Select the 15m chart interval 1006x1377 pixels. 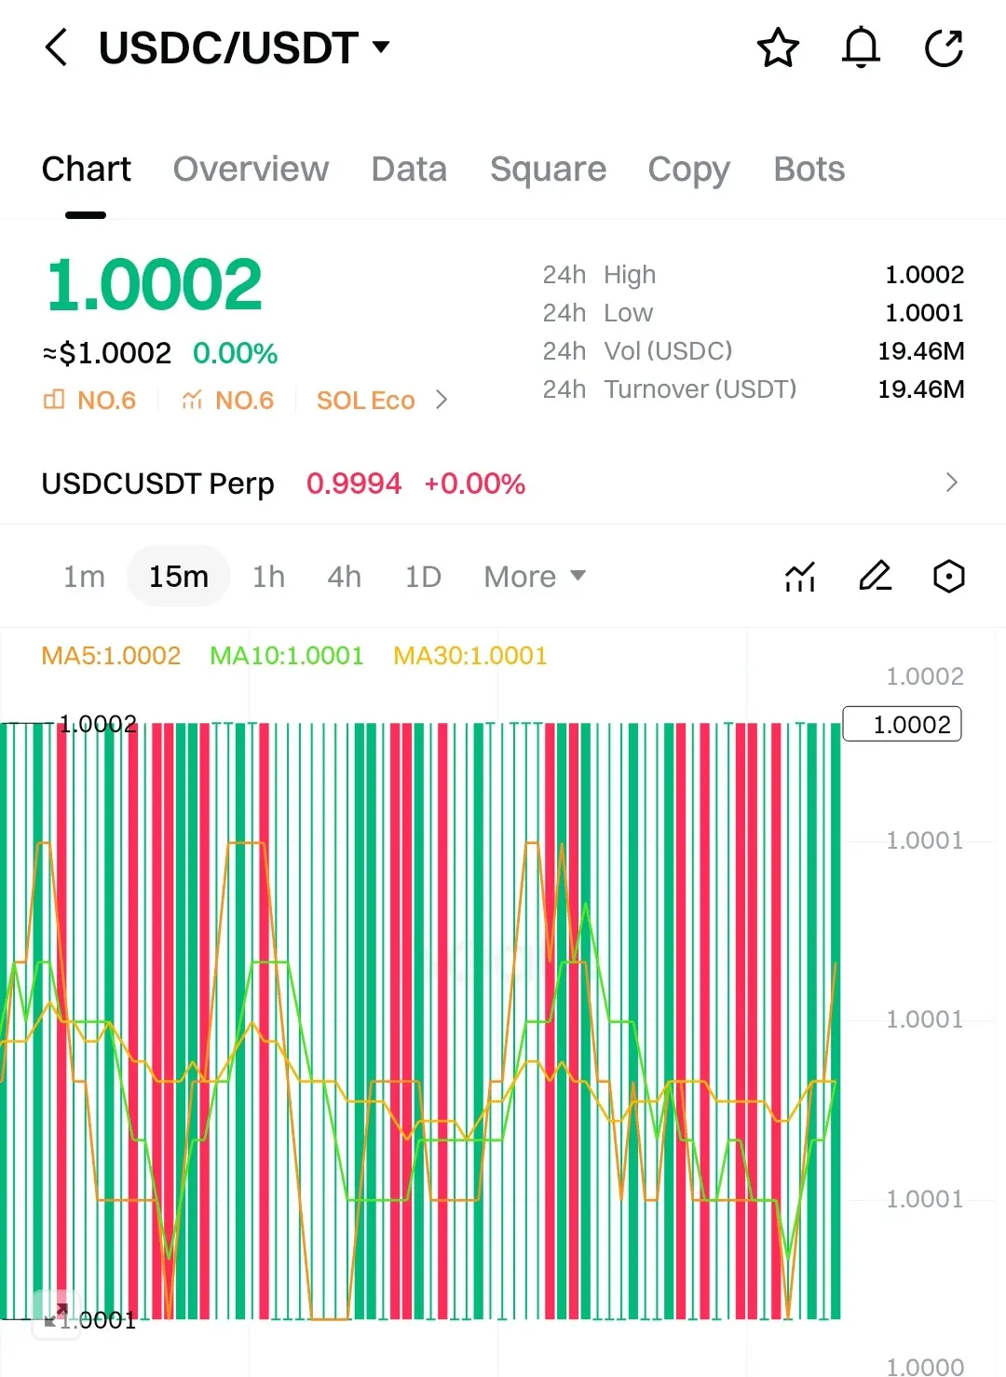178,577
